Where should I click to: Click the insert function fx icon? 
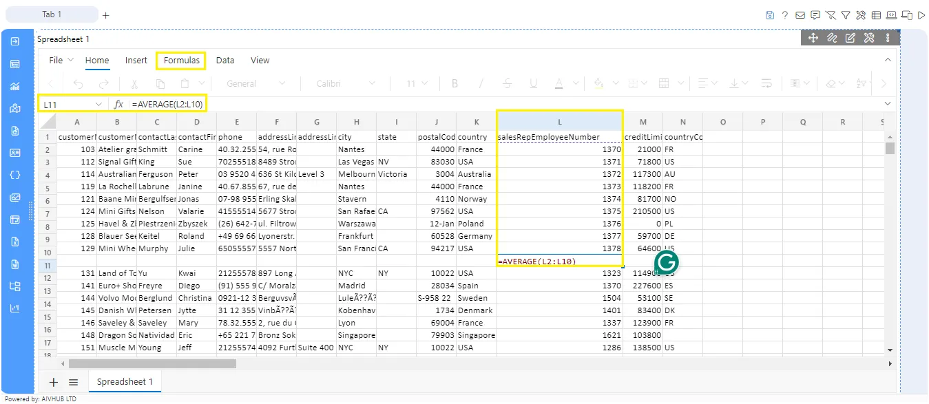click(118, 104)
